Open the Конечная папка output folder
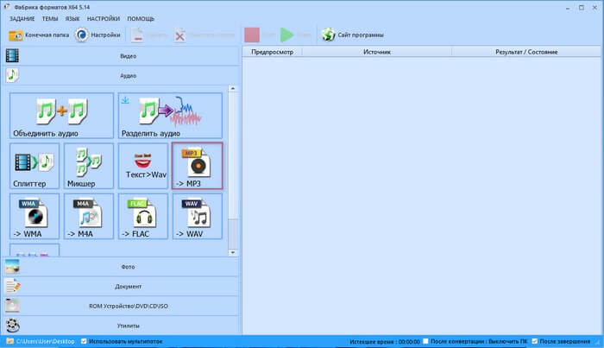The image size is (604, 348). [39, 35]
